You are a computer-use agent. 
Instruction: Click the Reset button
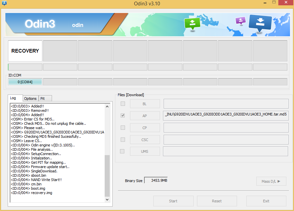217,201
